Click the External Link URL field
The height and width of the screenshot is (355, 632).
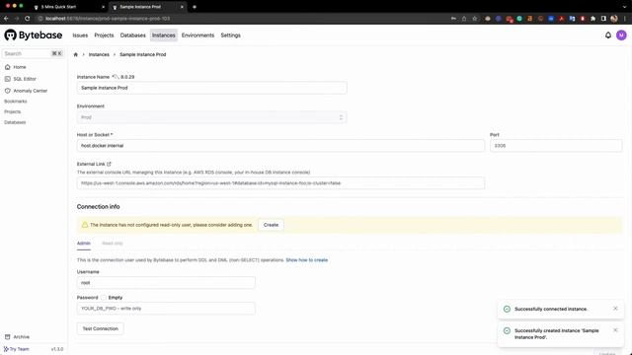coord(280,183)
